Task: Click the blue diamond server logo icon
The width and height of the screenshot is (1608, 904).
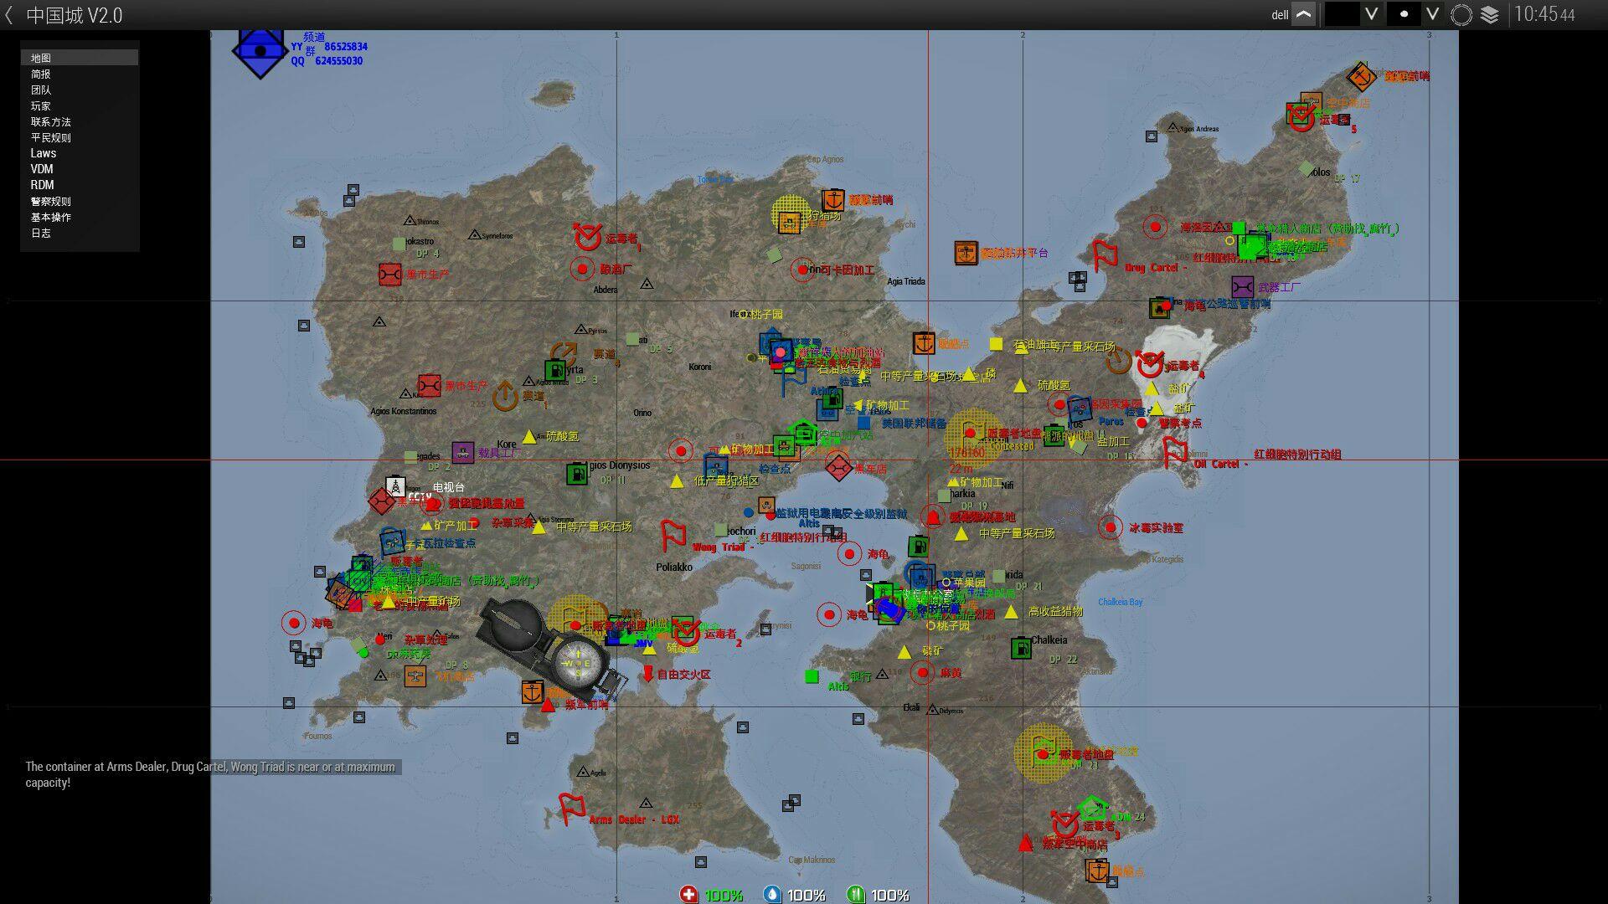Action: tap(260, 51)
